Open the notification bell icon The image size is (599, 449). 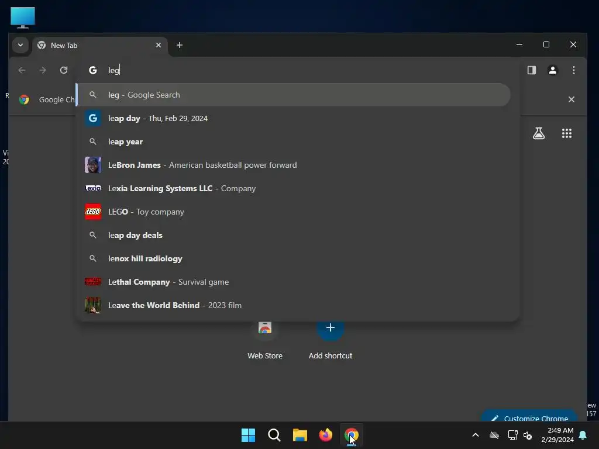point(583,435)
